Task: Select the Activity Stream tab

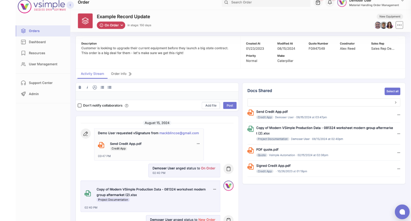Action: (x=92, y=74)
